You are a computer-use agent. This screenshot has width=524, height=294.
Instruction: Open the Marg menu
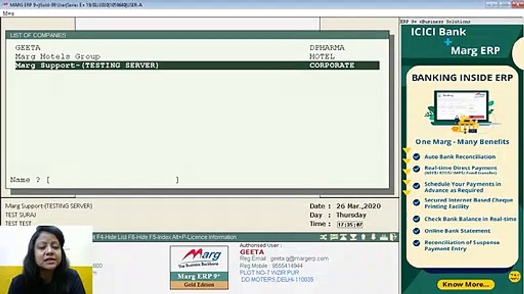point(8,13)
